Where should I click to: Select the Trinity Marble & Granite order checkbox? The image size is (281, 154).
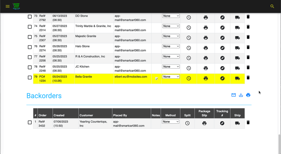(x=30, y=27)
